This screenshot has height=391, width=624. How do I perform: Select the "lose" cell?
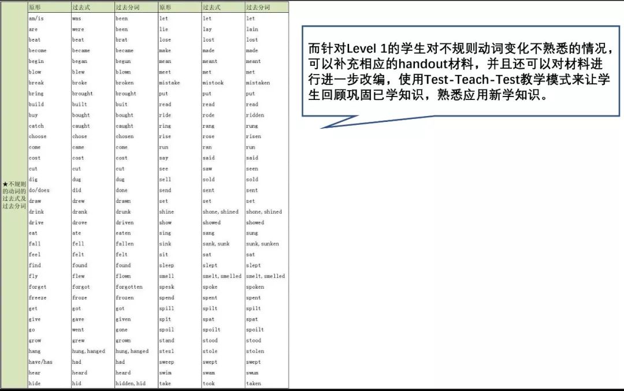(165, 40)
